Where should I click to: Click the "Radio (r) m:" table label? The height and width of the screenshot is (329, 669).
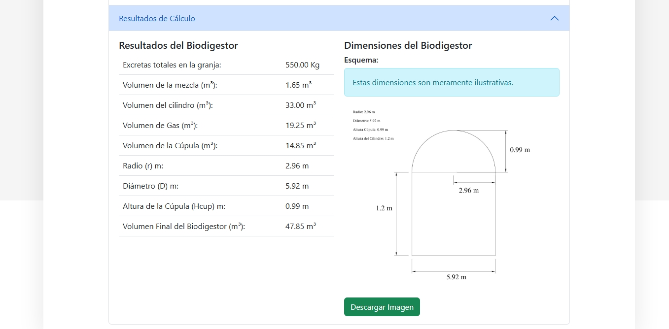tap(142, 166)
